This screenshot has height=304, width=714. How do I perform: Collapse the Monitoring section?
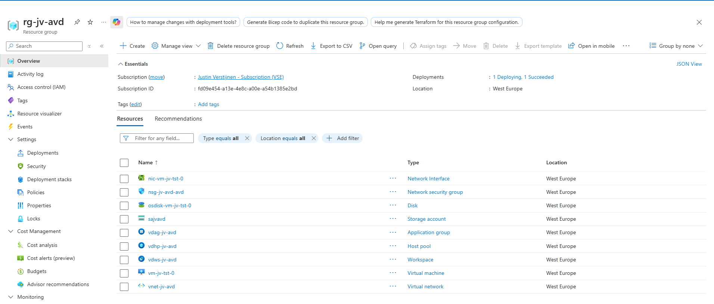click(x=11, y=297)
